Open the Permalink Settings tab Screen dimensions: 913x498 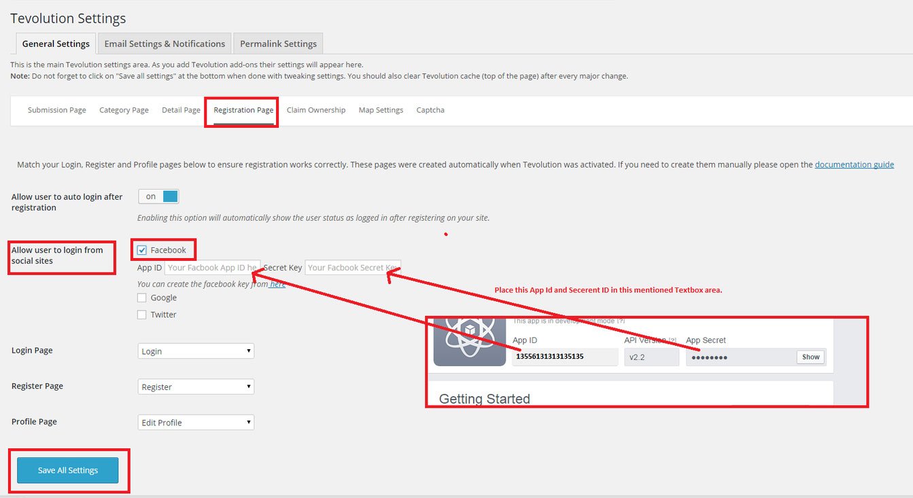click(278, 43)
